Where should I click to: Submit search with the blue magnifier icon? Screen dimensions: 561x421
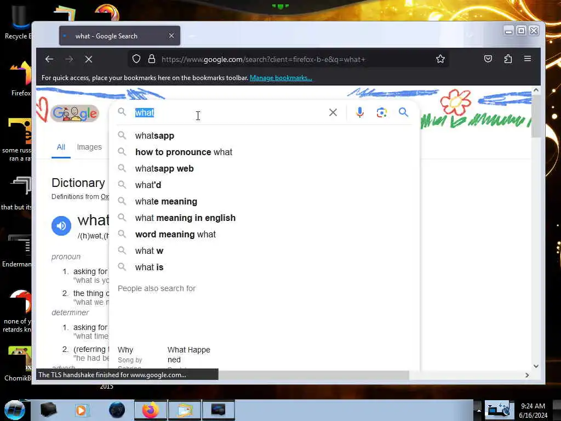point(404,112)
